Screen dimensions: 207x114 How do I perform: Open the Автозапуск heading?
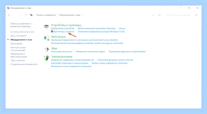58,37
